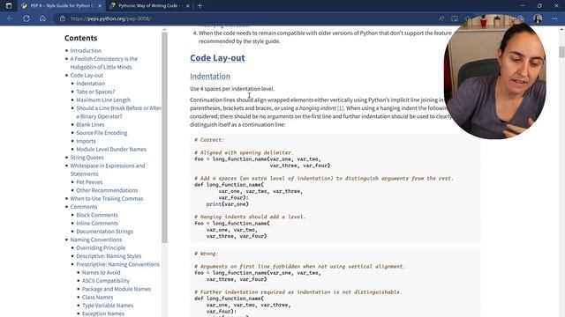This screenshot has width=565, height=317.
Task: Open Code Lay-out in the contents list
Action: click(x=87, y=75)
